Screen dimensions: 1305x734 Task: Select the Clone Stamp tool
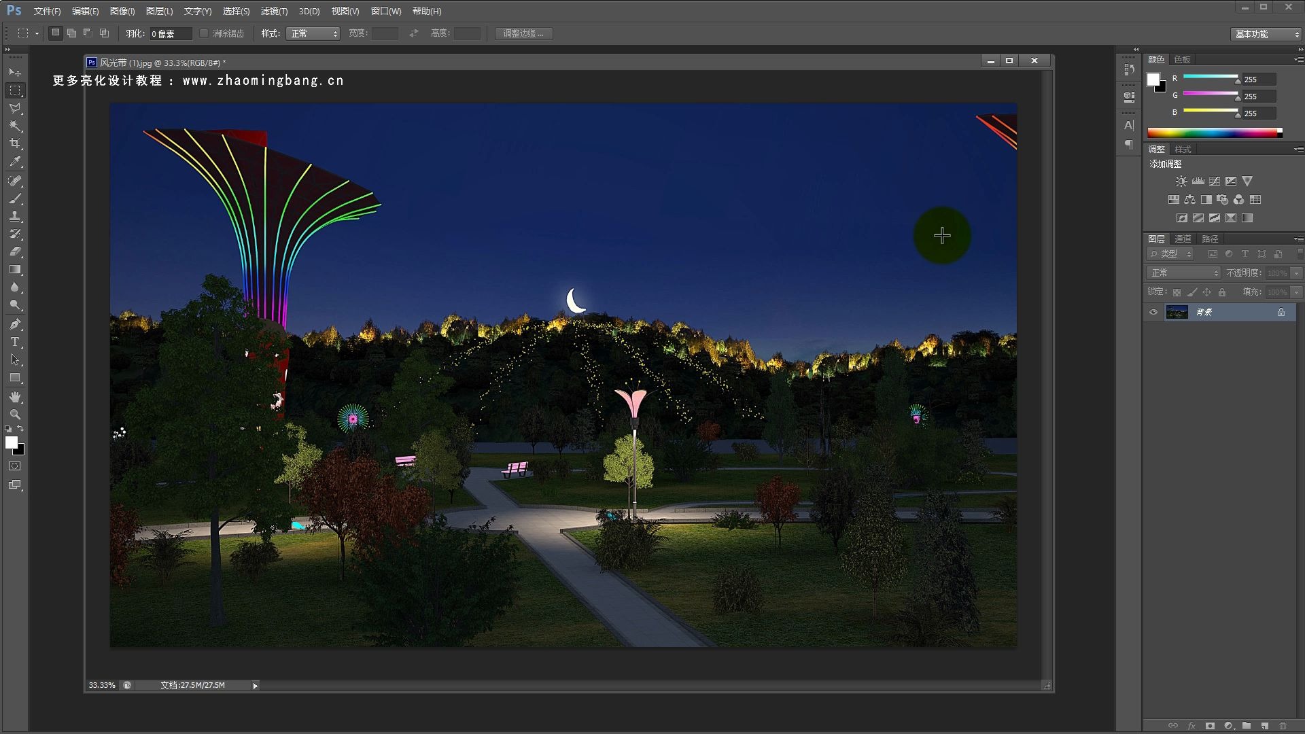pos(15,217)
